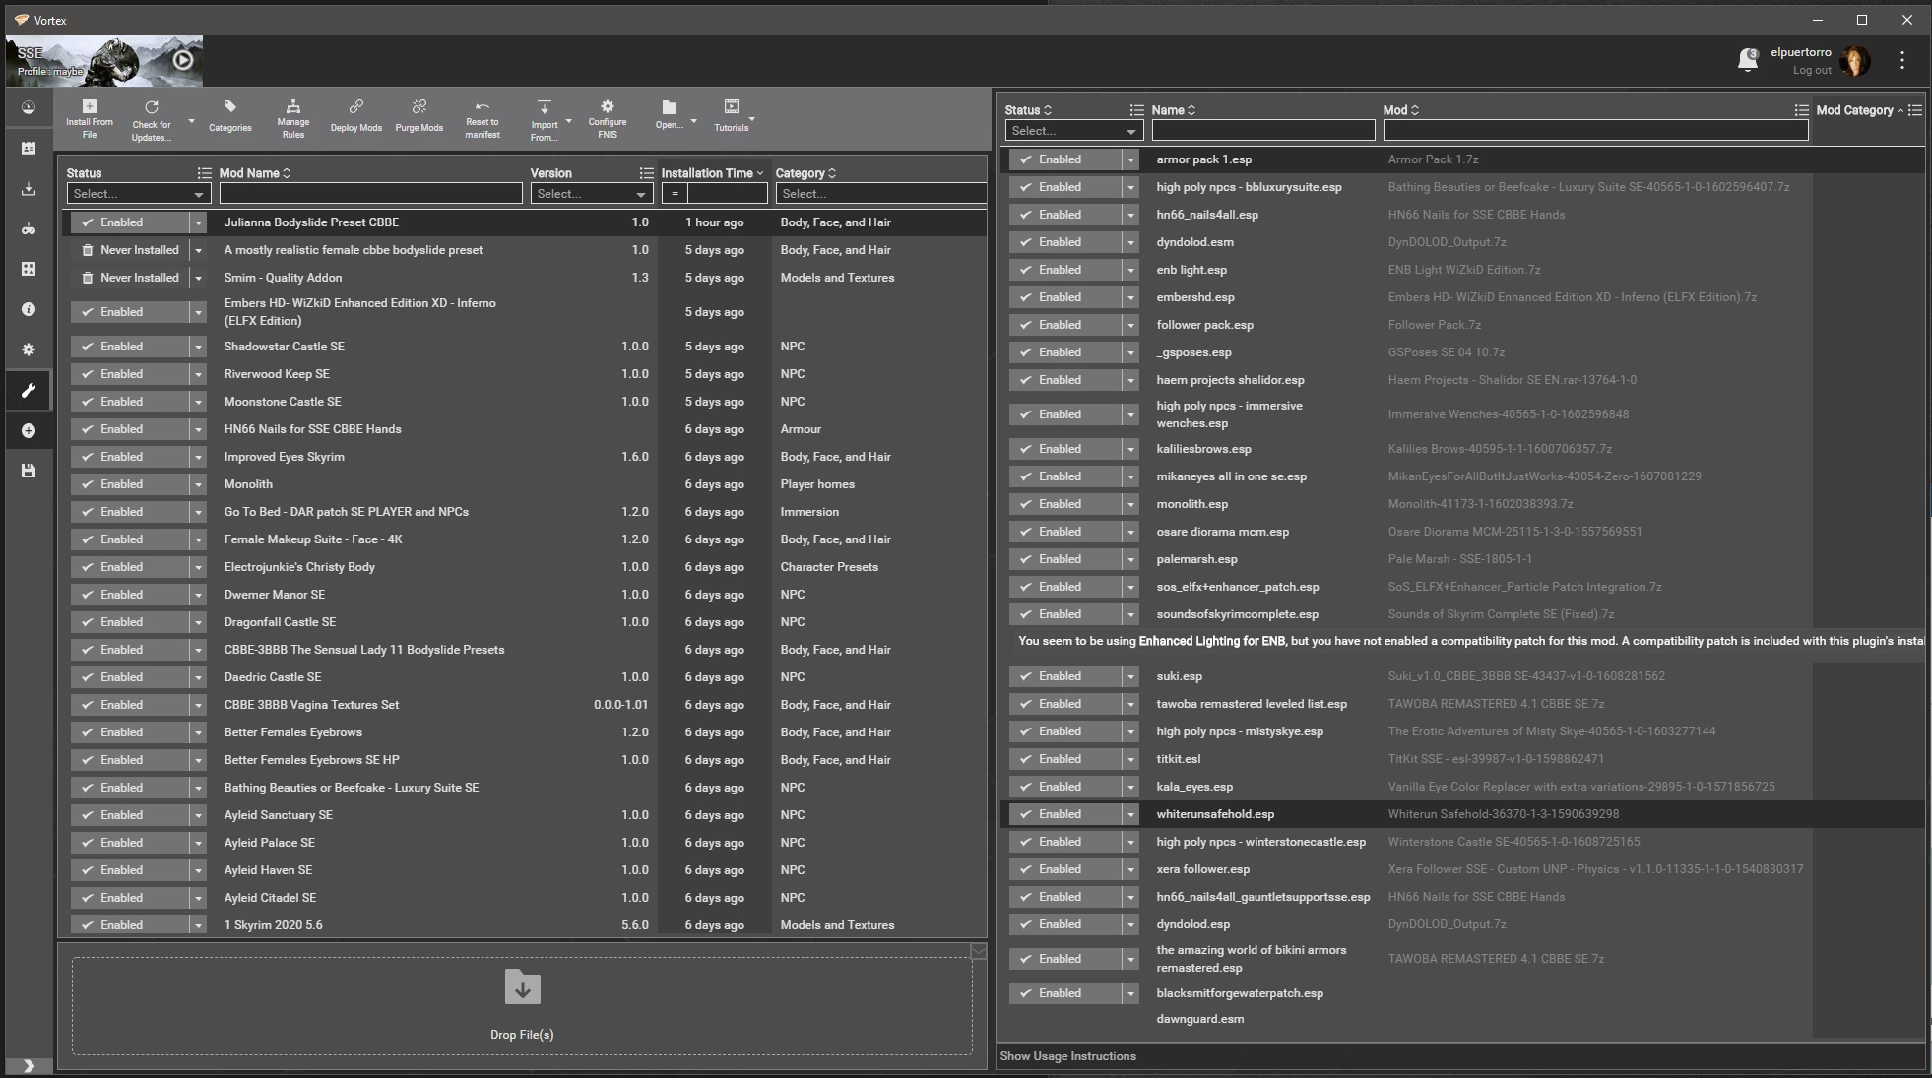Open the Extensions page icon in sidebar

tap(29, 269)
